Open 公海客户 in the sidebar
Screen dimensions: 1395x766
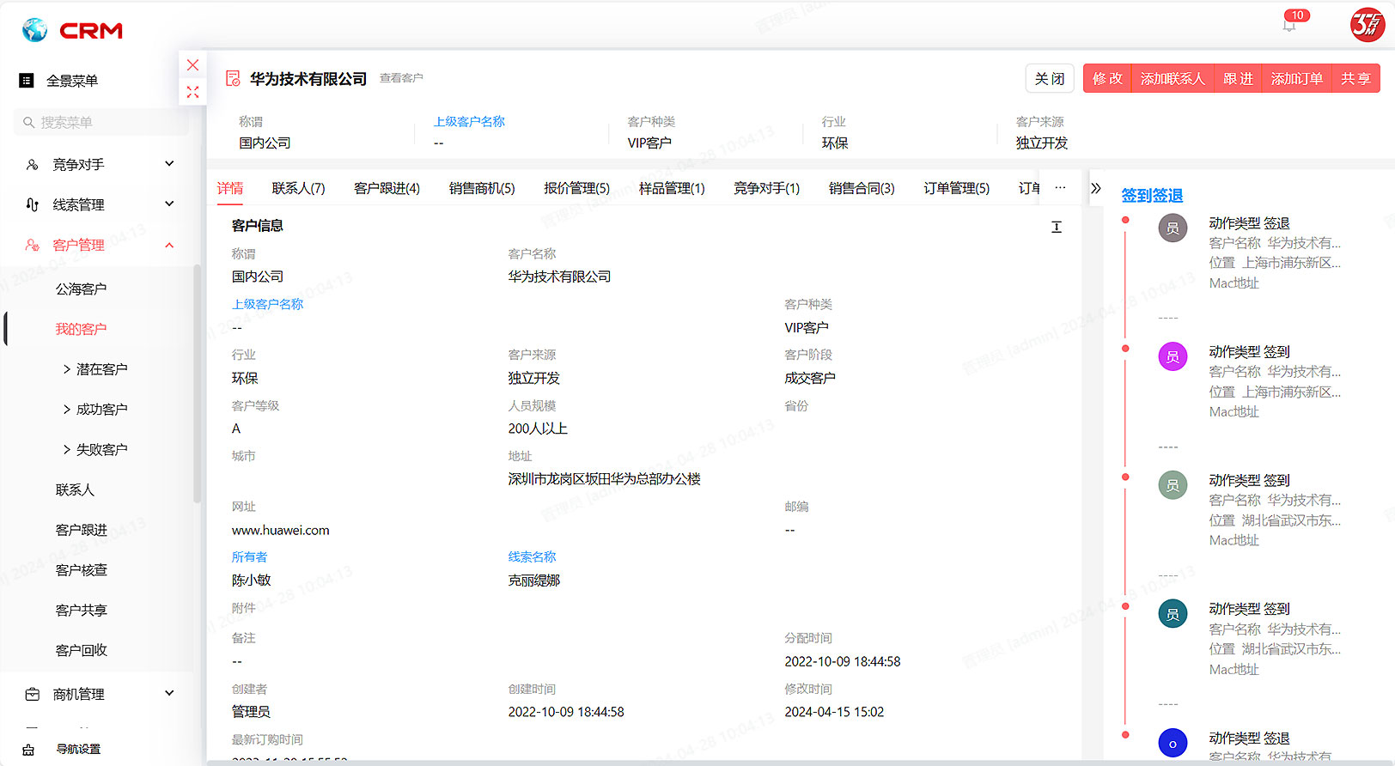[82, 289]
